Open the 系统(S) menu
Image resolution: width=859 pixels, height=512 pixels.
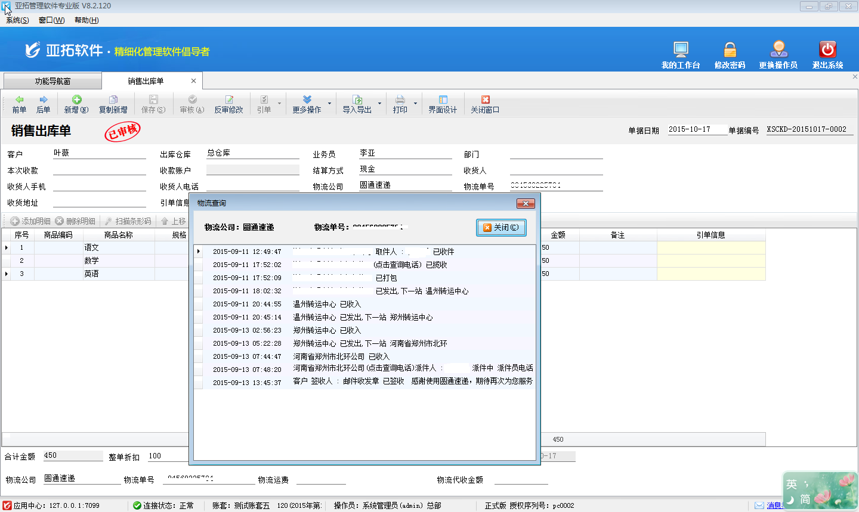click(x=17, y=20)
